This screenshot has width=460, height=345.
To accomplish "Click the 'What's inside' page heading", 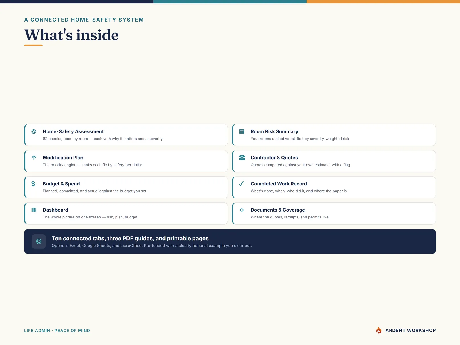I will pos(72,35).
